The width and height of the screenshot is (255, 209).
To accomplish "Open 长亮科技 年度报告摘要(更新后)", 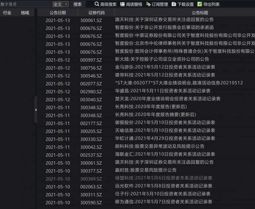I will (x=156, y=115).
